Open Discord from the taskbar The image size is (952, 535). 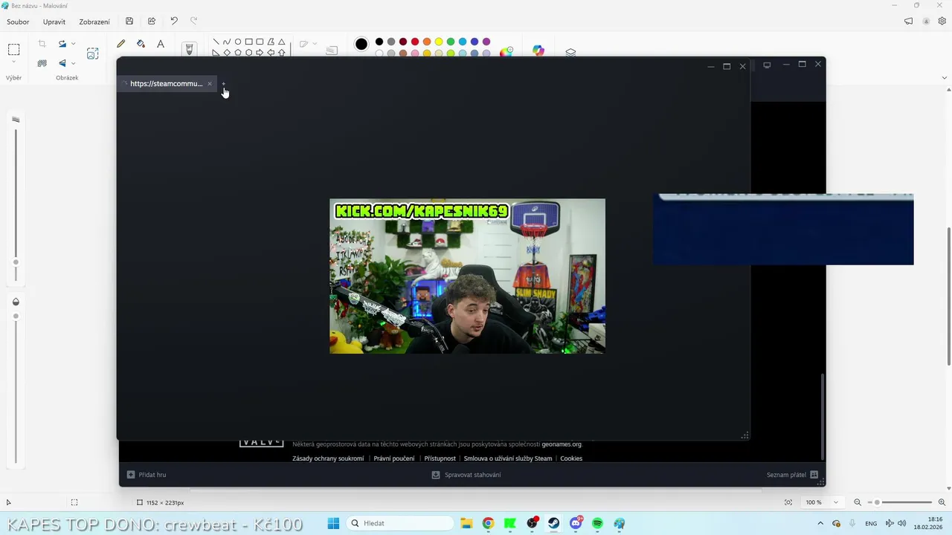coord(576,523)
